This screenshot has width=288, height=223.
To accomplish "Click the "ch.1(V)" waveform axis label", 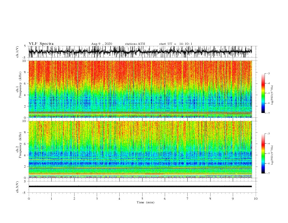I will [x=17, y=52].
